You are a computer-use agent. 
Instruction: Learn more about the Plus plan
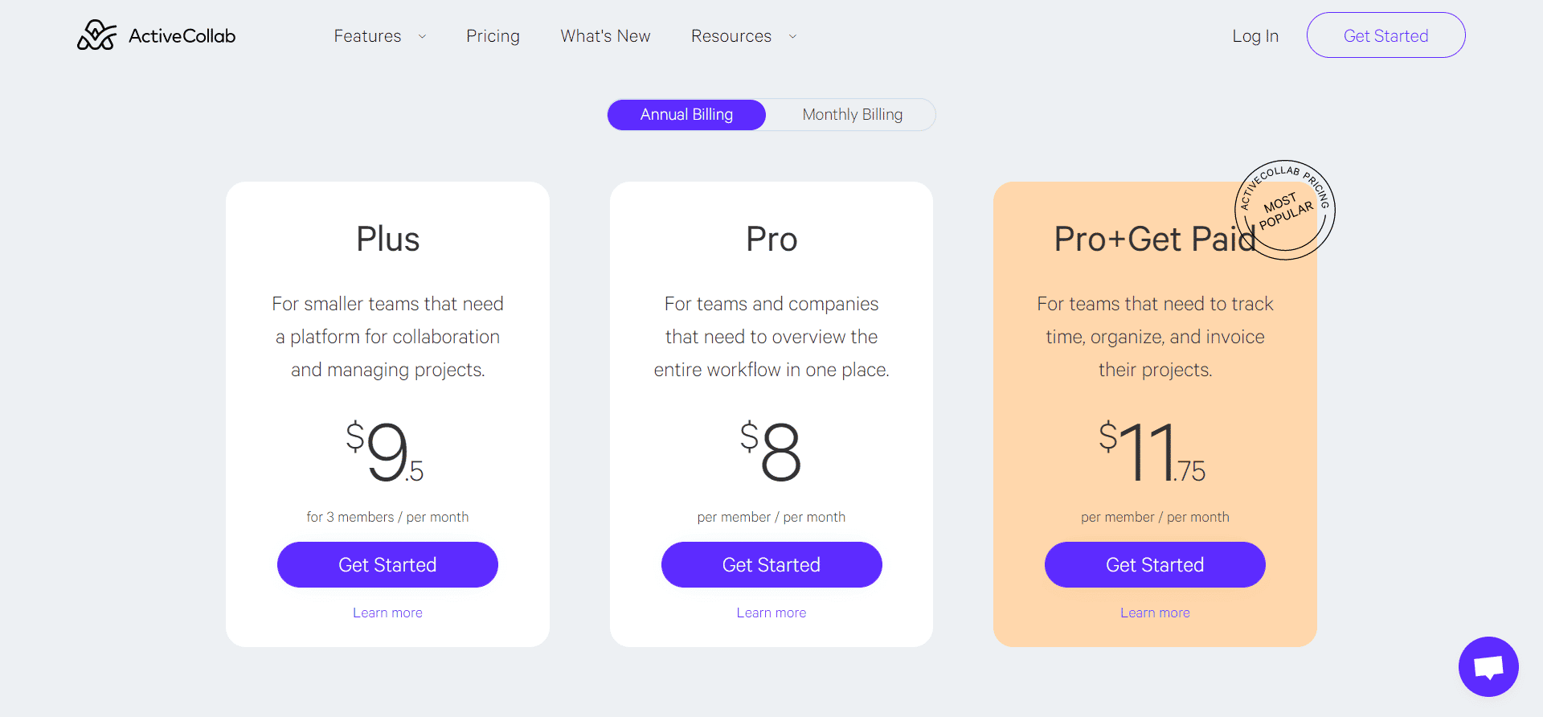point(387,613)
